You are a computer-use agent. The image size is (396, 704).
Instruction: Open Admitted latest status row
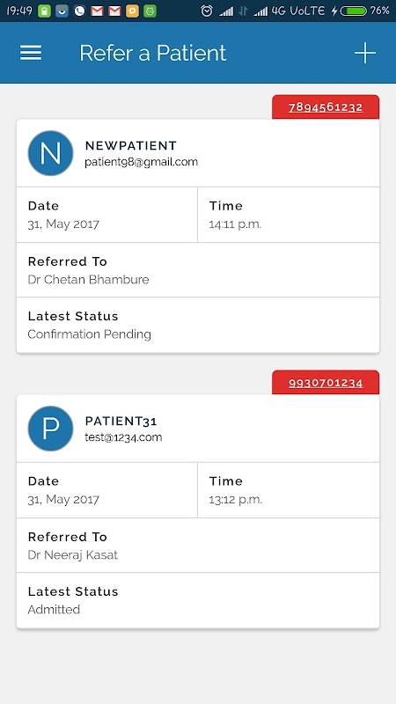198,600
